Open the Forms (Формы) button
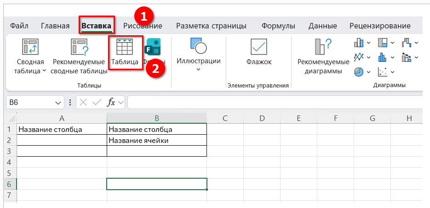The image size is (430, 208). click(153, 52)
